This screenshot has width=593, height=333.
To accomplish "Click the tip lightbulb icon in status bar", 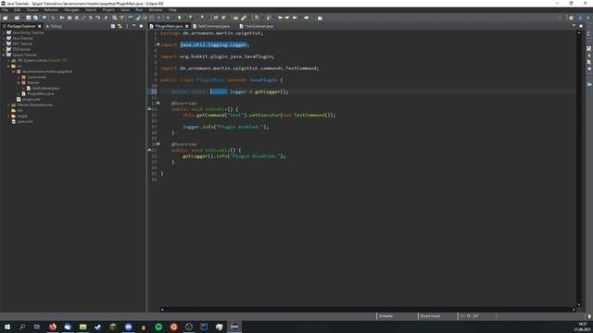I will (x=589, y=316).
